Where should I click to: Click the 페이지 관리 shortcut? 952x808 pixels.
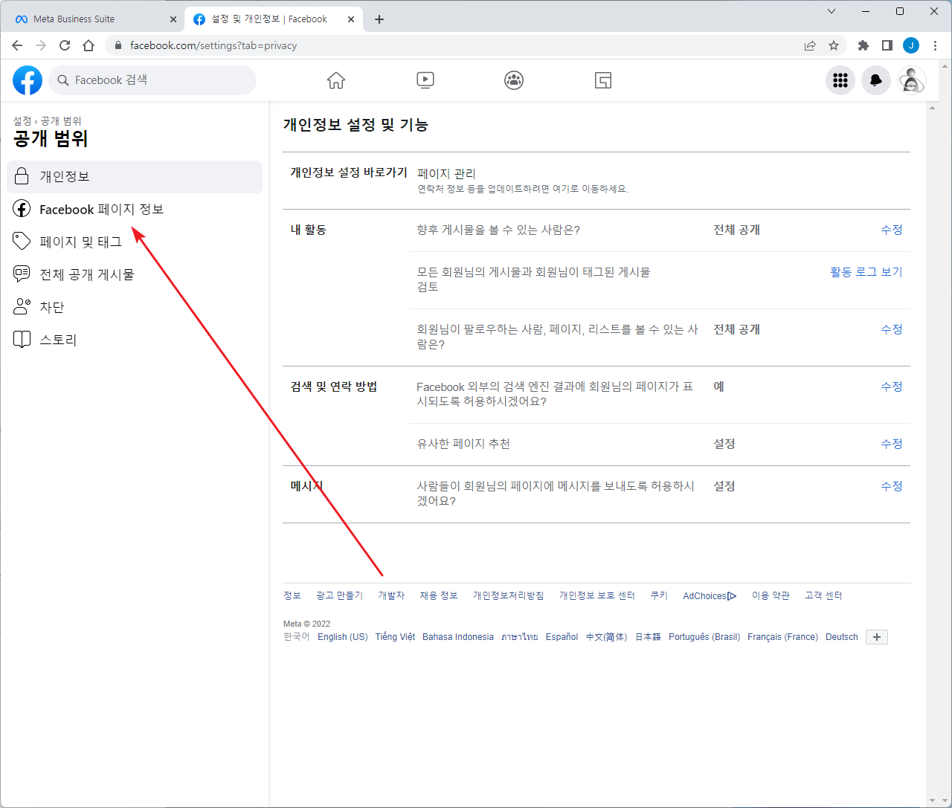point(446,173)
